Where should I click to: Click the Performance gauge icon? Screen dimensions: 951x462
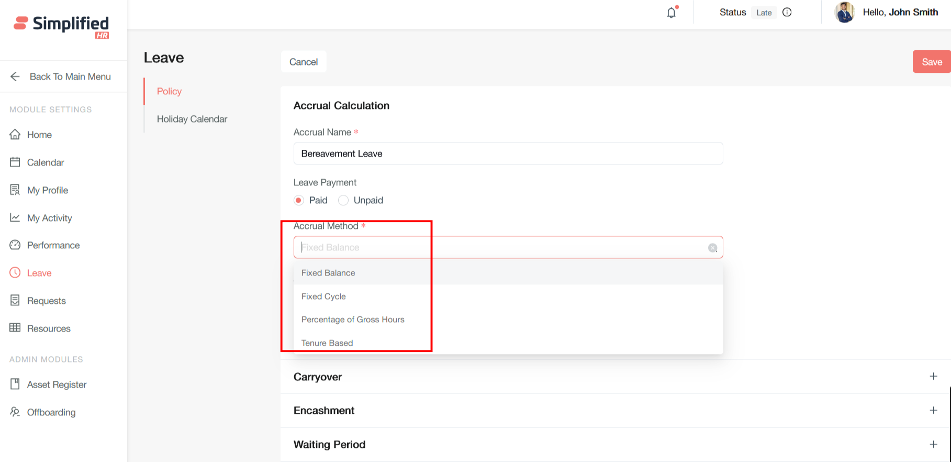[x=15, y=245]
